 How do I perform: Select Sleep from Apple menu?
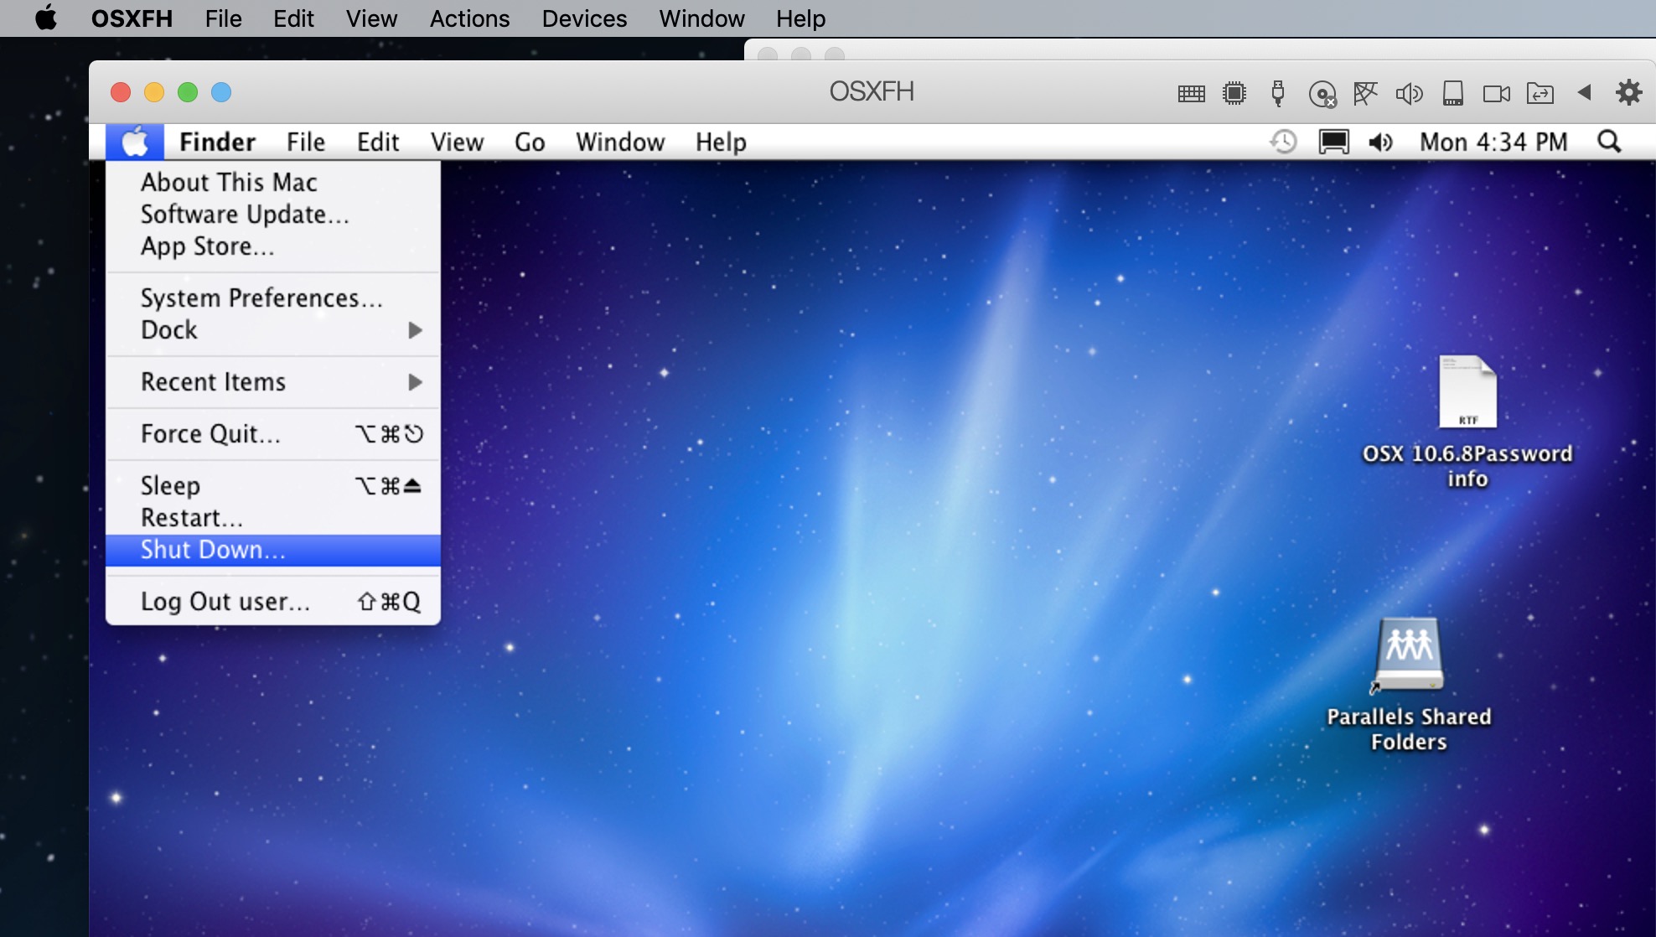click(x=273, y=485)
